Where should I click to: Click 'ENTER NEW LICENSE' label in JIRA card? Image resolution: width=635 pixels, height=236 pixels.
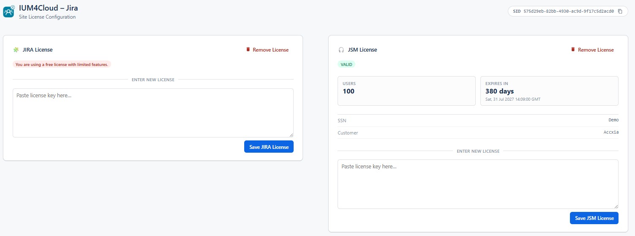click(153, 80)
